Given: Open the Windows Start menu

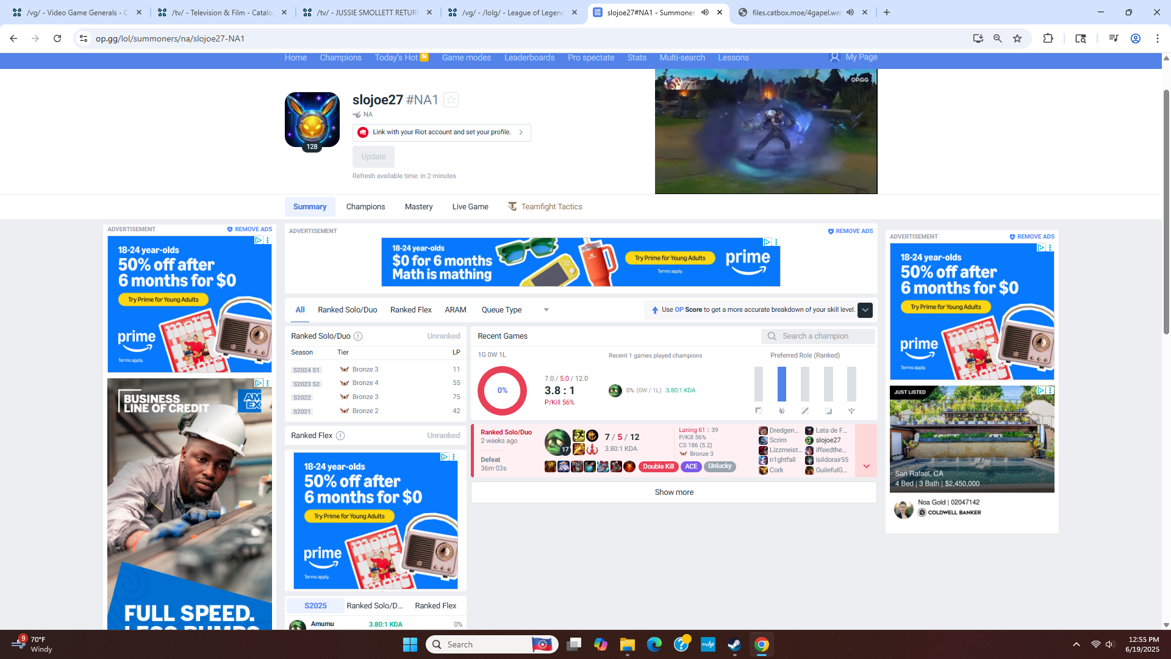Looking at the screenshot, I should tap(410, 644).
